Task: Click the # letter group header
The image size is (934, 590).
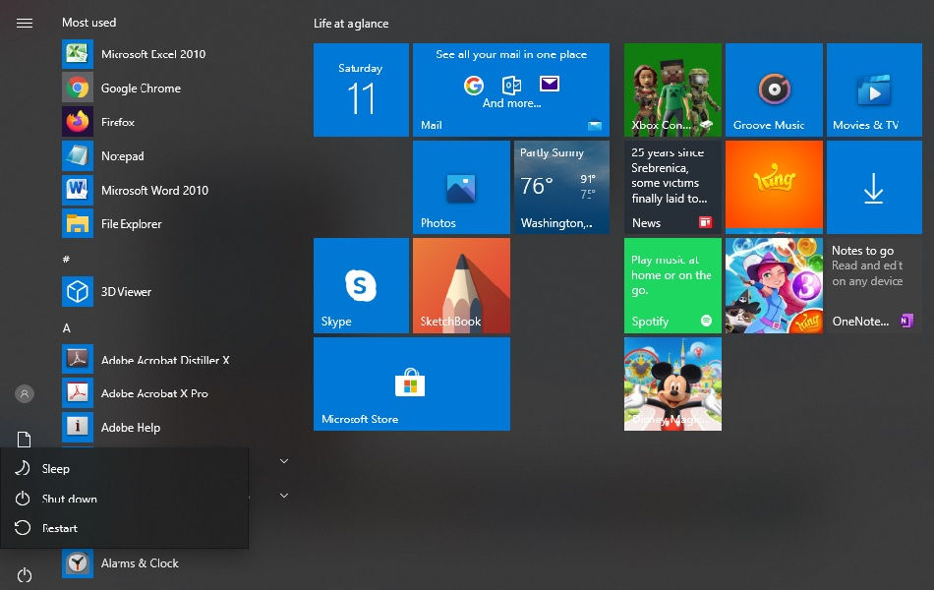Action: [x=66, y=260]
